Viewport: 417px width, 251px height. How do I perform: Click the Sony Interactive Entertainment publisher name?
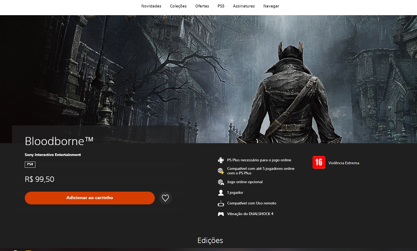tap(53, 155)
